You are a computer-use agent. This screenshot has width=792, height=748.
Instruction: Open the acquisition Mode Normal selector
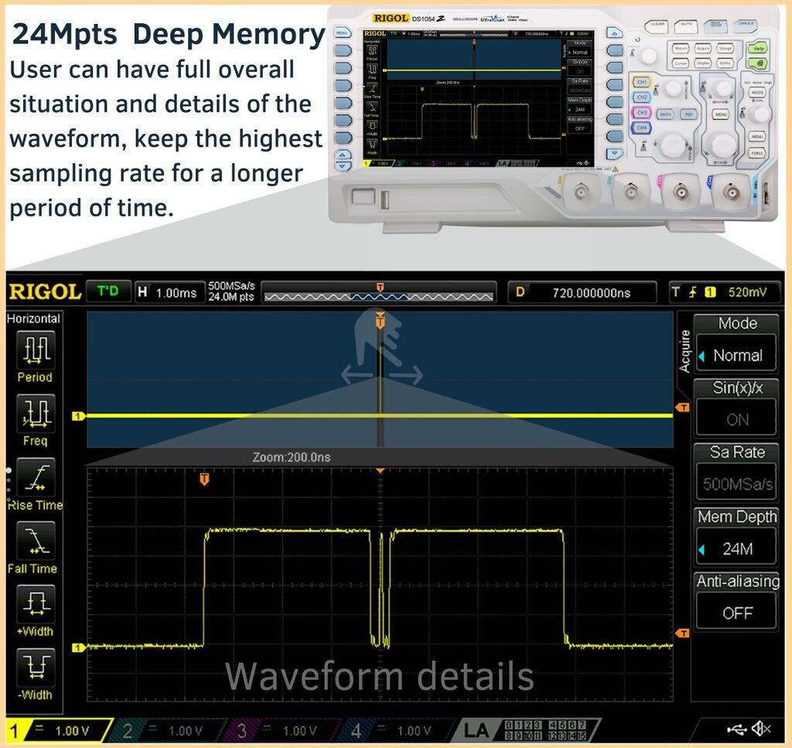pos(736,355)
